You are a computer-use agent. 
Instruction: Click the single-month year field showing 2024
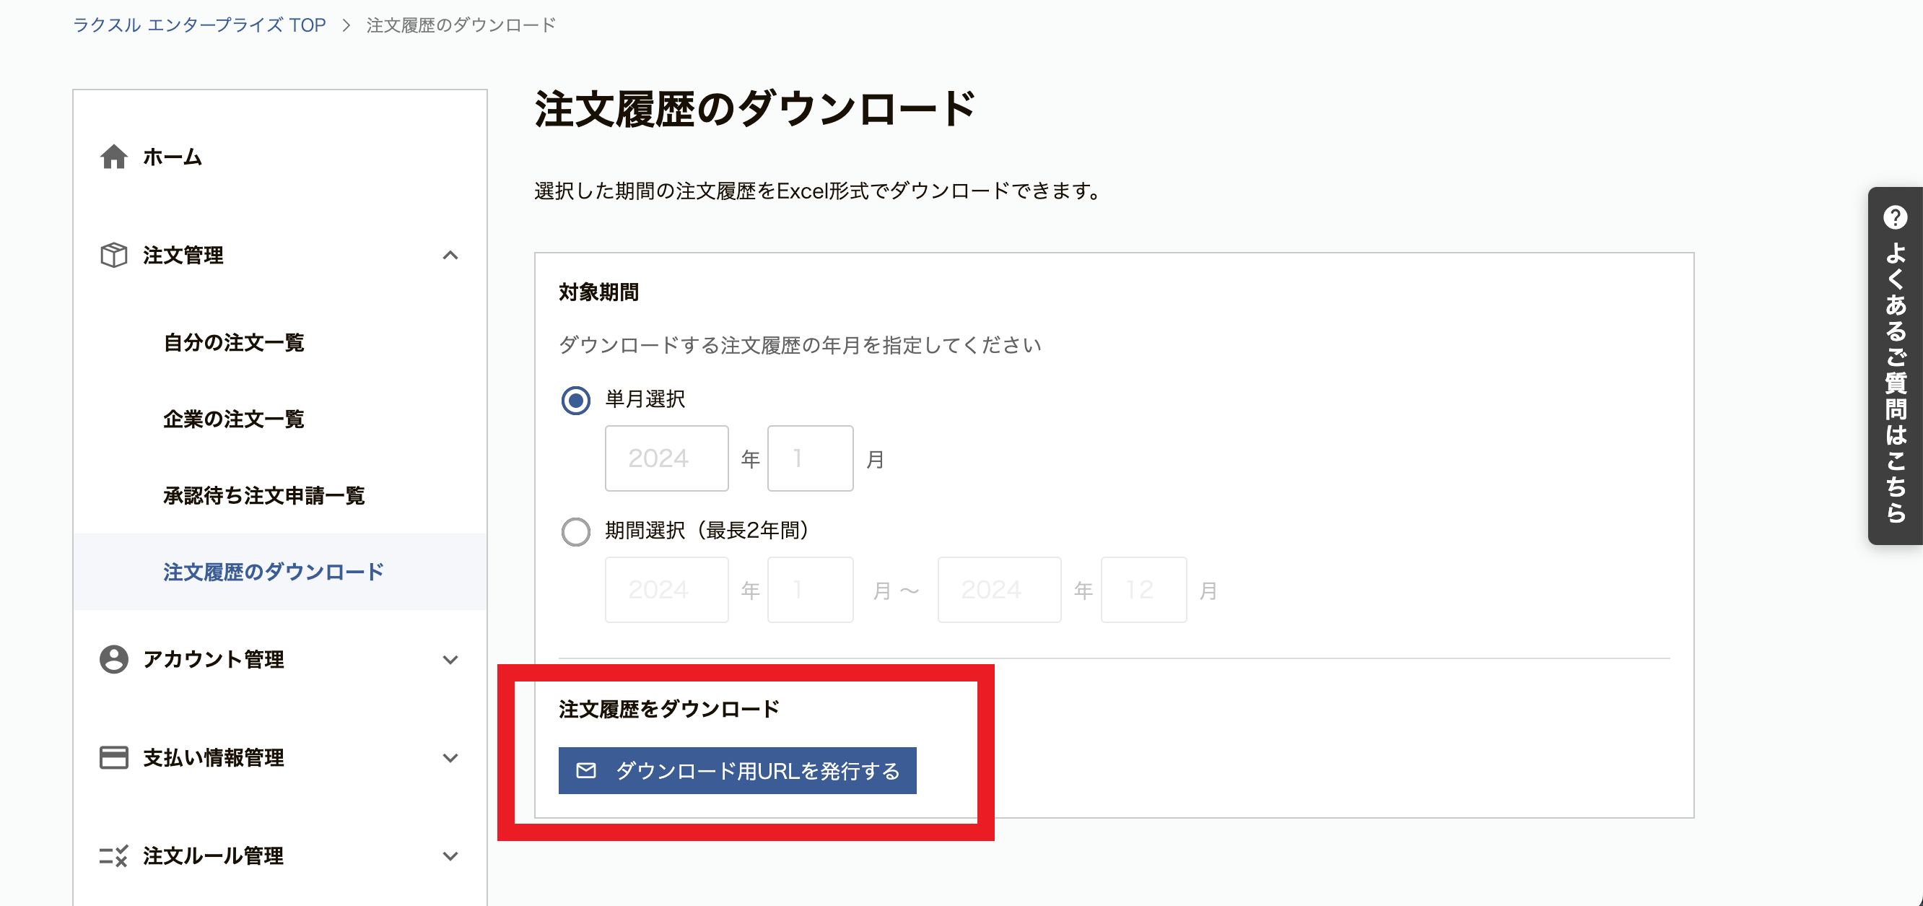666,458
